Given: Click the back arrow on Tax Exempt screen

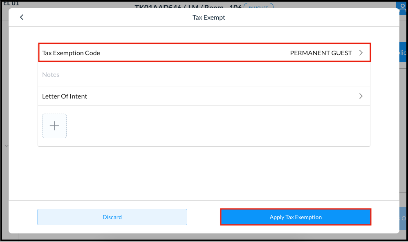Looking at the screenshot, I should tap(22, 17).
